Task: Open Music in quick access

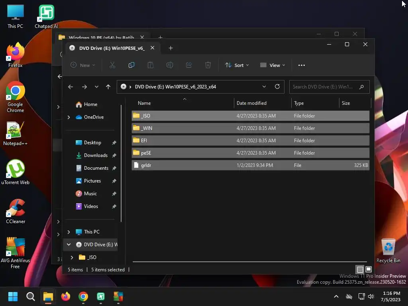Action: tap(90, 194)
